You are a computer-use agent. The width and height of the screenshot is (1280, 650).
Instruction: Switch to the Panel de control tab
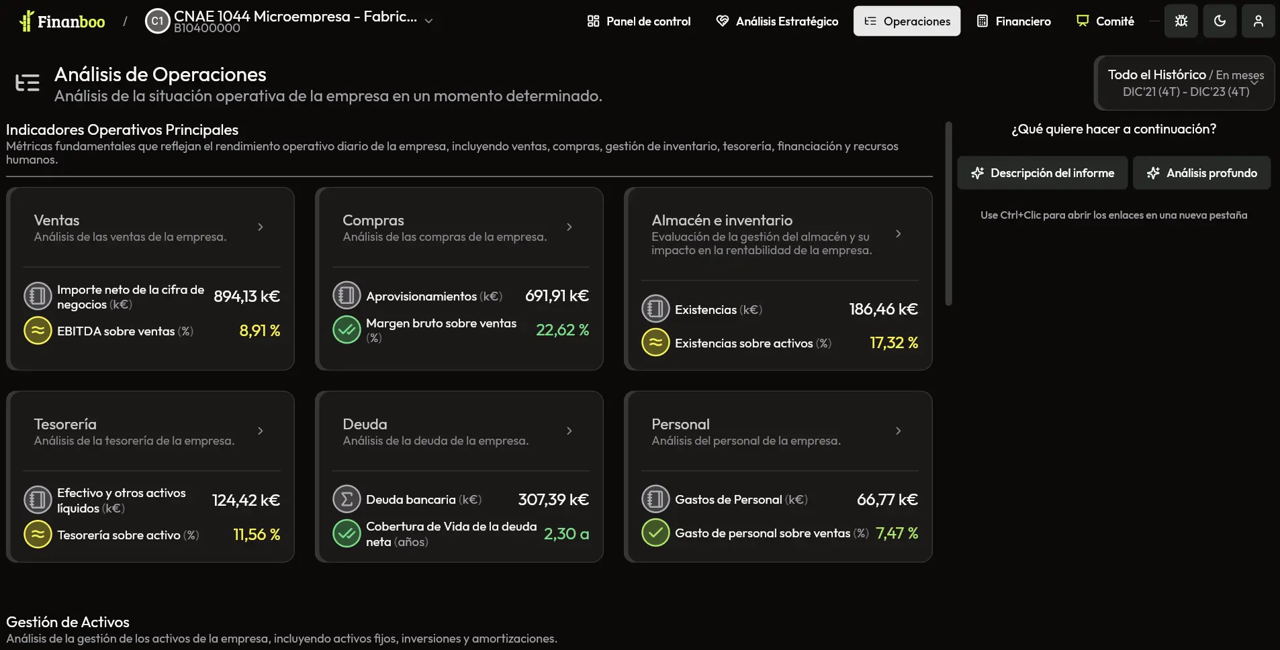tap(639, 21)
